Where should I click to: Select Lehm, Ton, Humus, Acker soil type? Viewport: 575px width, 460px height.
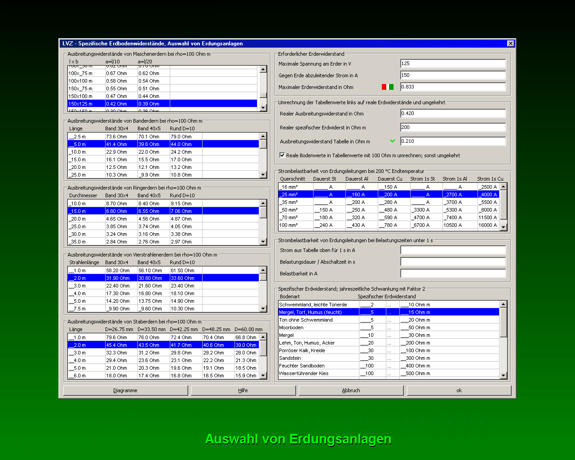point(389,343)
